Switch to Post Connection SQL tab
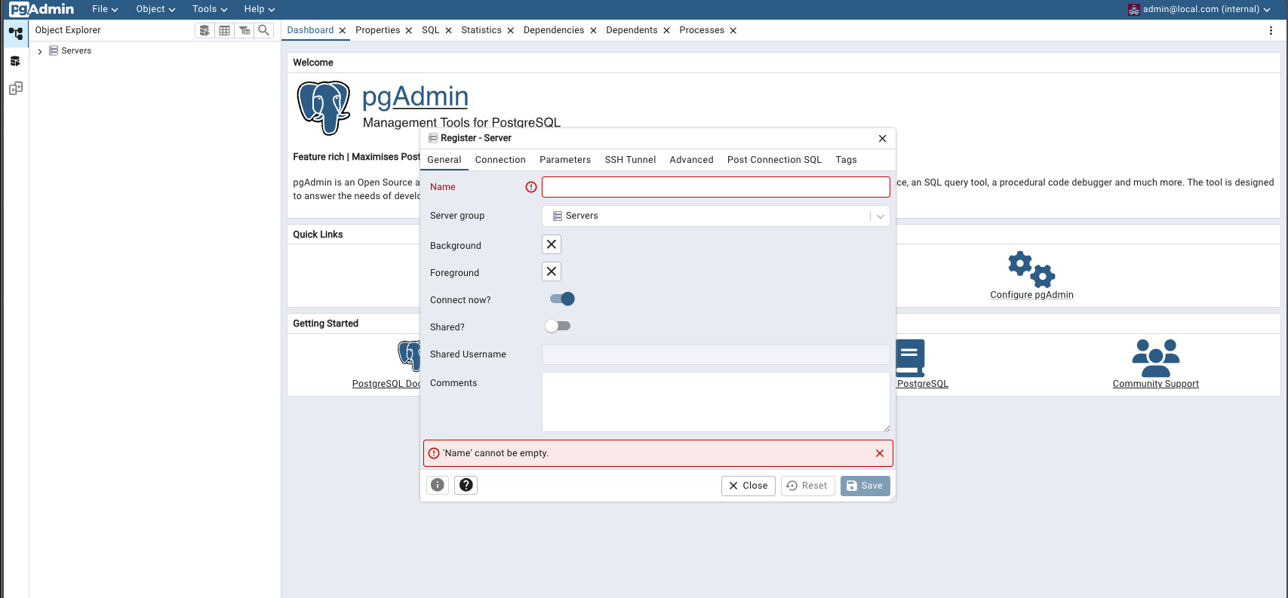Screen dimensions: 1288x598 coord(774,160)
